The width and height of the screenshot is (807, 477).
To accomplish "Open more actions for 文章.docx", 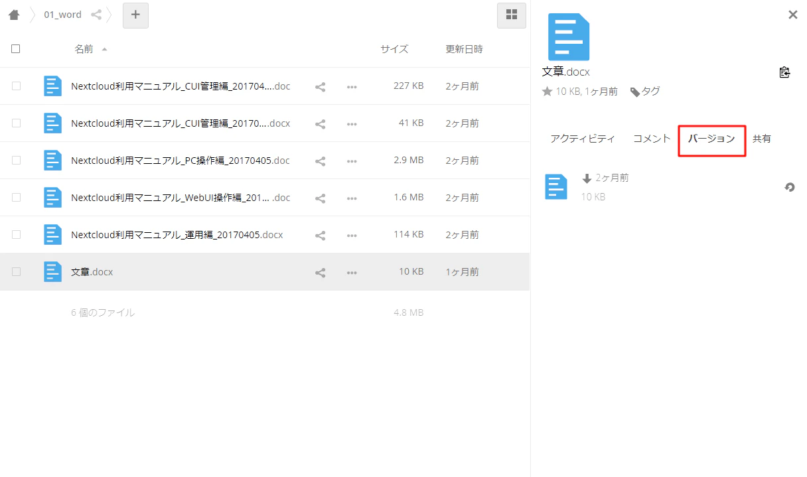I will (352, 272).
